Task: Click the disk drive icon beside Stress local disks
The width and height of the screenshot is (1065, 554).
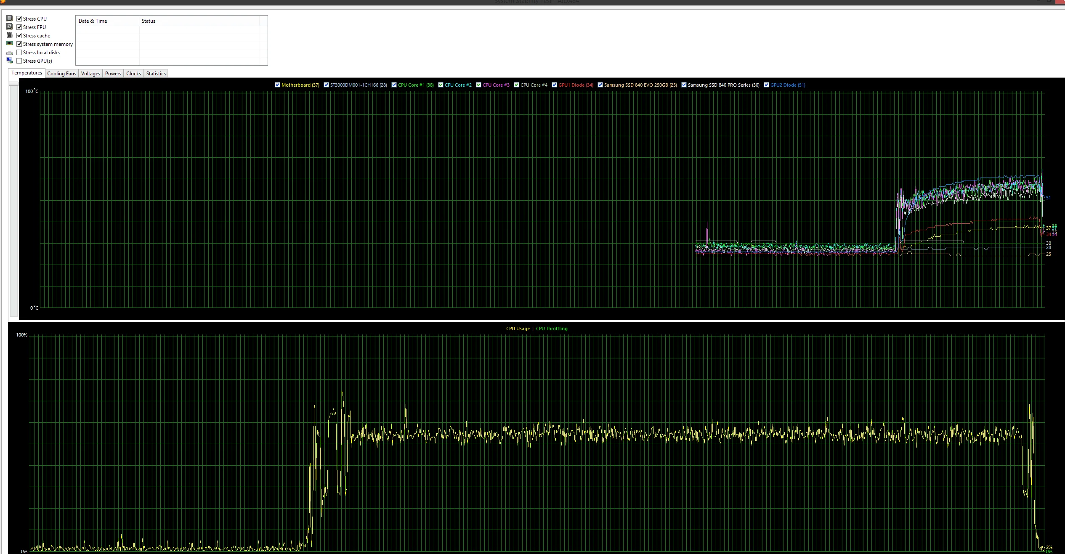Action: click(x=10, y=53)
